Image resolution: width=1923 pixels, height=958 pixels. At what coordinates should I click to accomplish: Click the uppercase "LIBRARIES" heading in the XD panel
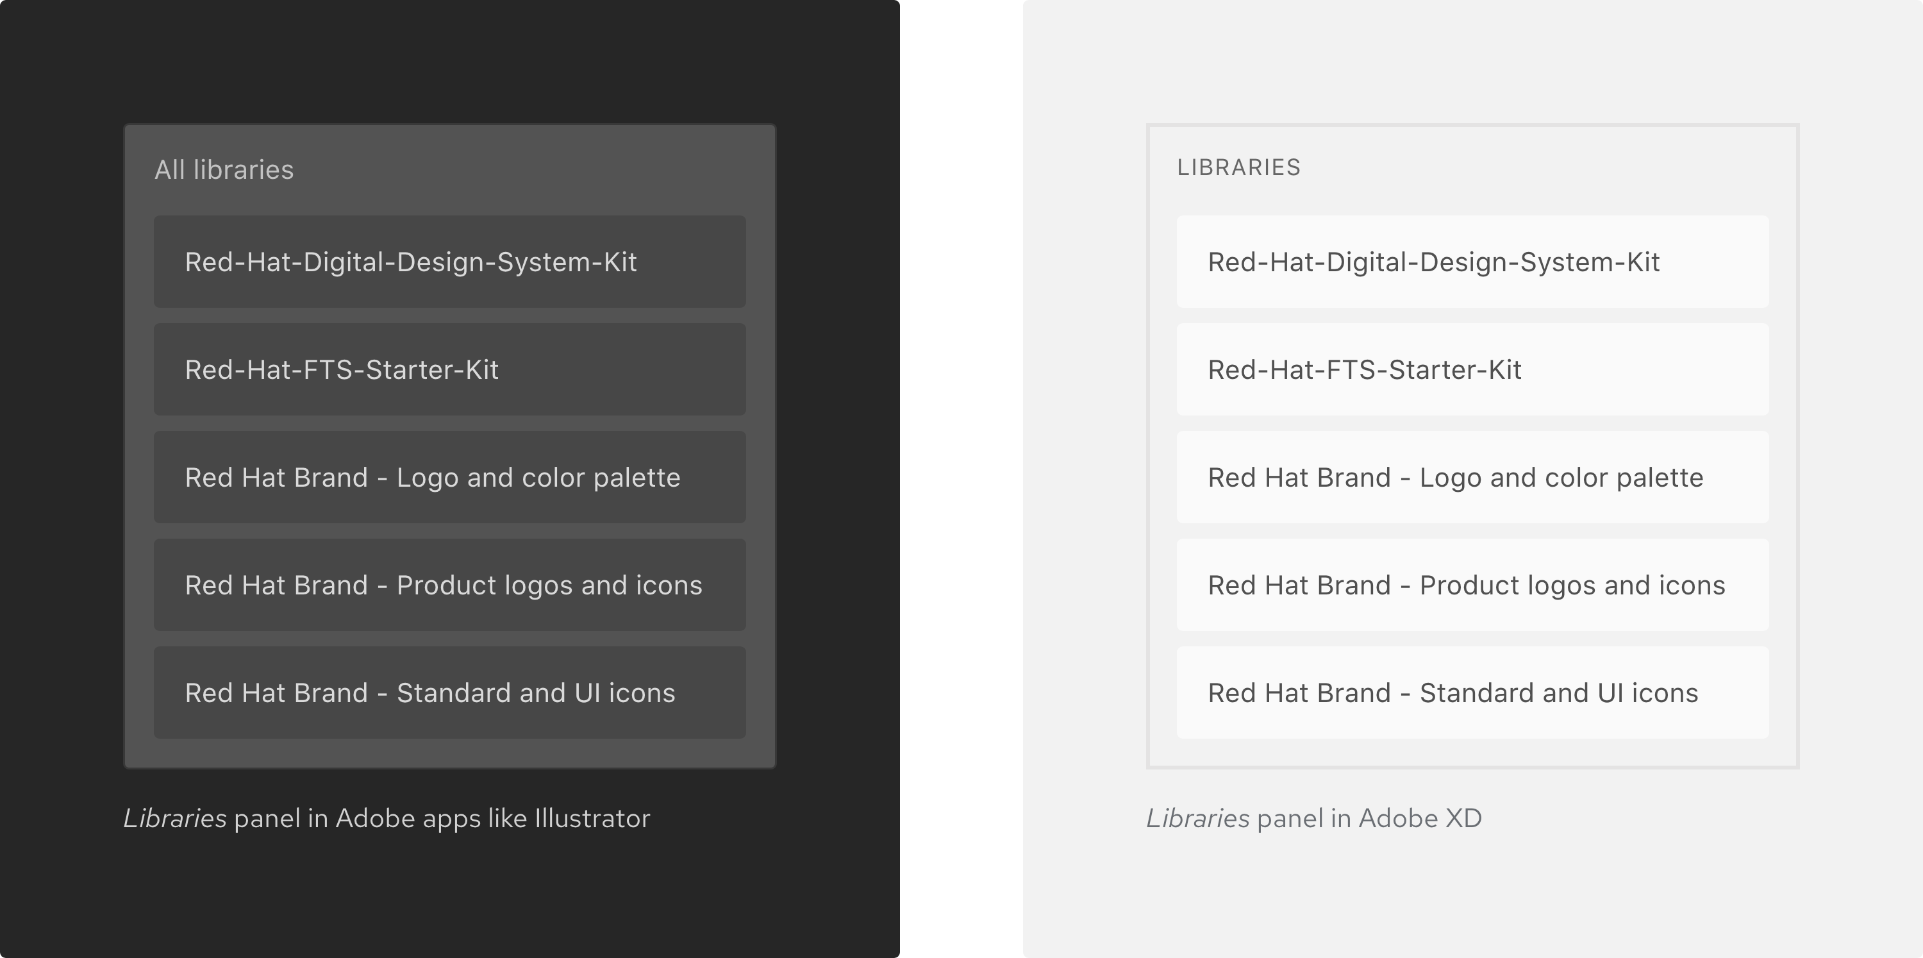point(1238,167)
